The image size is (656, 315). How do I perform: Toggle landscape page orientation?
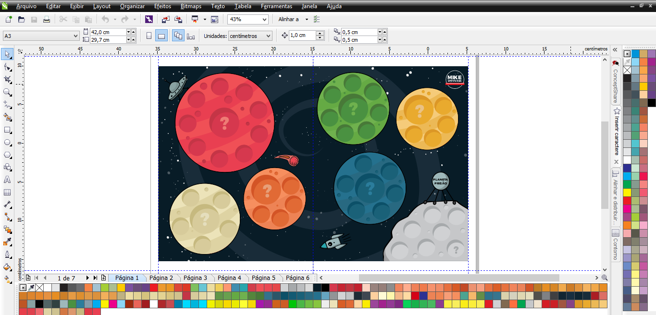[x=161, y=36]
